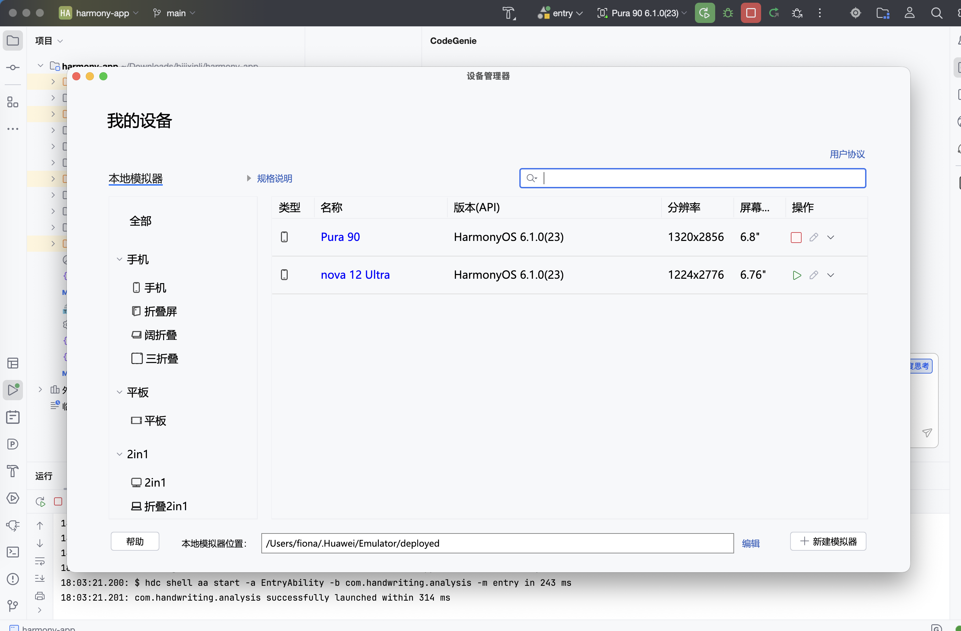961x631 pixels.
Task: Click the red stop button in toolbar
Action: coord(751,13)
